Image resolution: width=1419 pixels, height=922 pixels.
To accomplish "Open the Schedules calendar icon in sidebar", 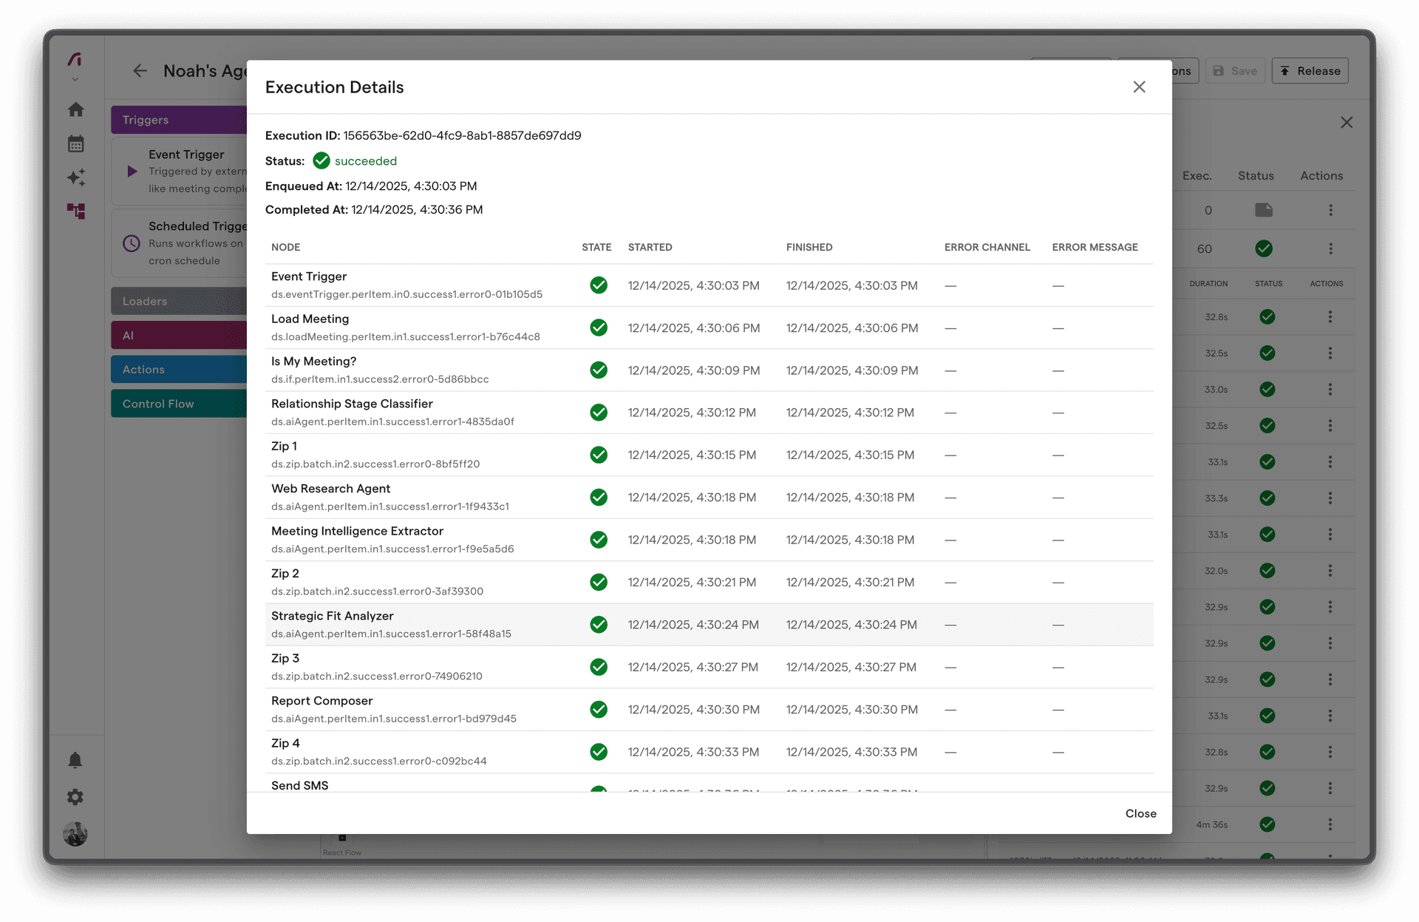I will pyautogui.click(x=76, y=143).
